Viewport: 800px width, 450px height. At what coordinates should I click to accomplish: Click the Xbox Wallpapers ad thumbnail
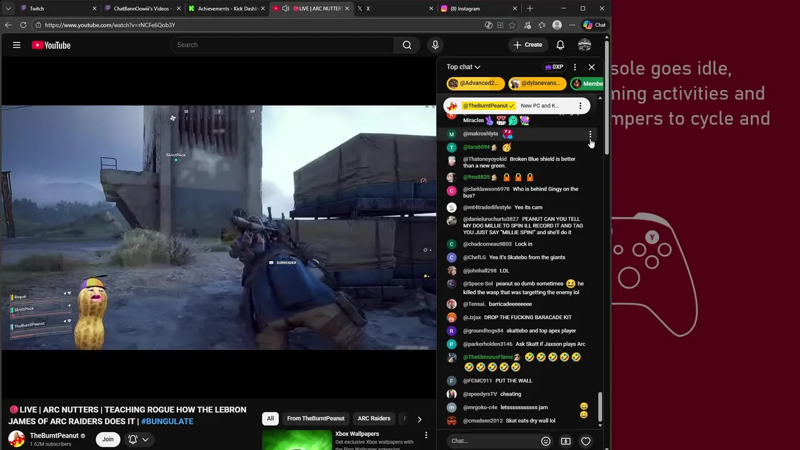coord(297,440)
